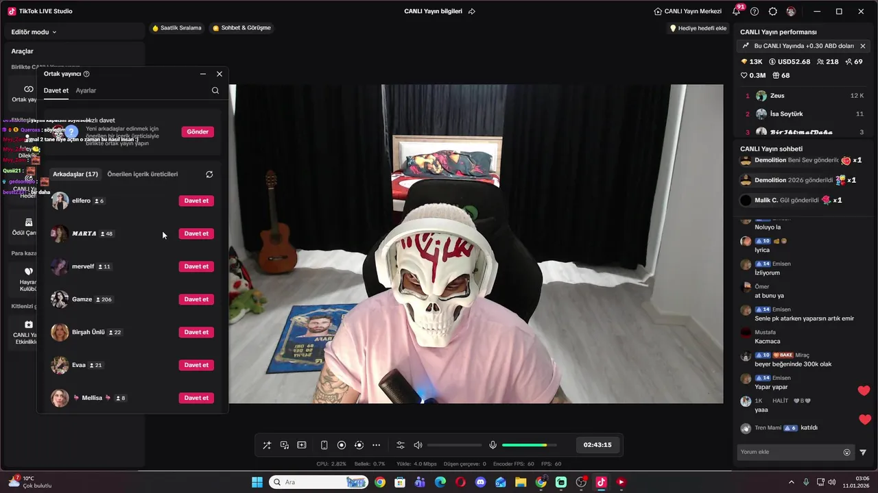The width and height of the screenshot is (878, 493).
Task: Open the magic wand effects tool
Action: 267,445
